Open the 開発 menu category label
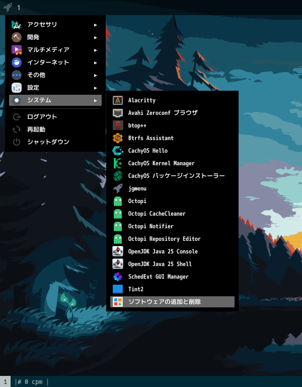 pos(33,37)
